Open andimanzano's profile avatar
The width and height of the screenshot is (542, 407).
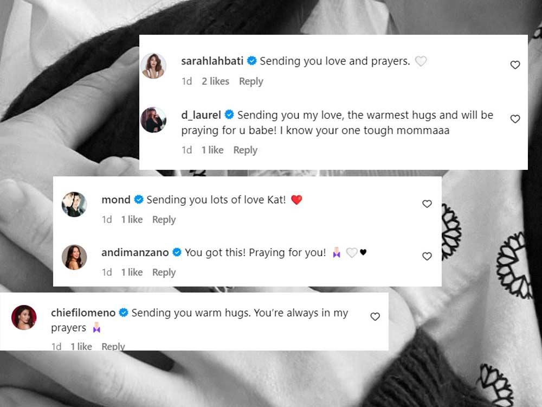tap(74, 257)
